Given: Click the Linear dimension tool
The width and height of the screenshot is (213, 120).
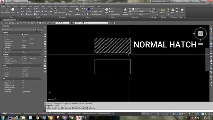Looking at the screenshot, I should [69, 9].
